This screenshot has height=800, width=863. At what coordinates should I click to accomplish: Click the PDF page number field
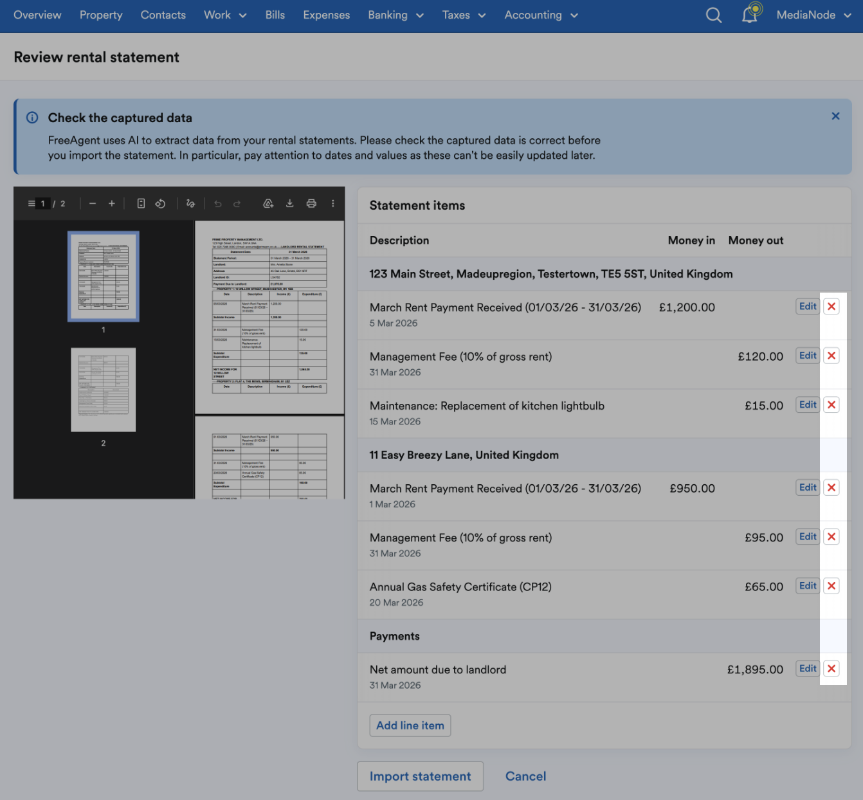pyautogui.click(x=43, y=204)
